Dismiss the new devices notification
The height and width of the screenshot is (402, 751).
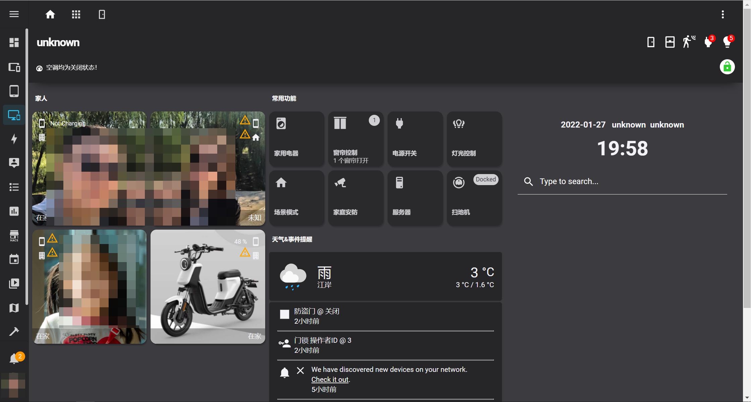tap(300, 371)
